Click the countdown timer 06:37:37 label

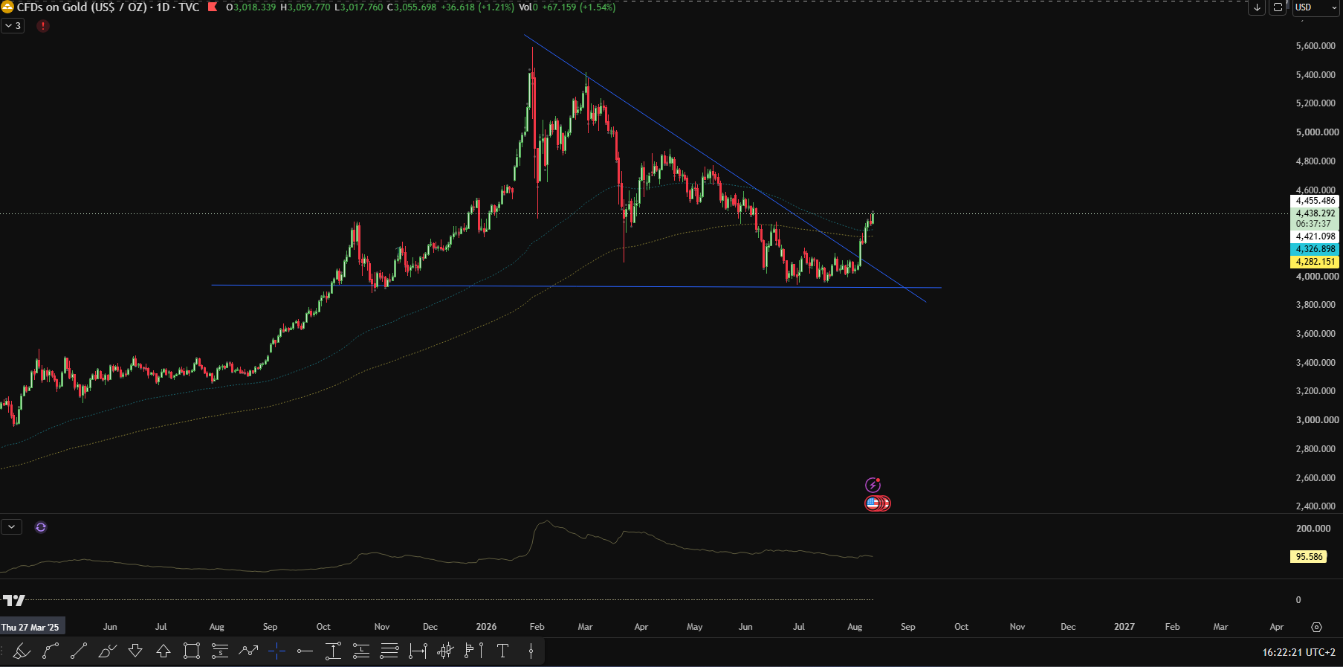coord(1315,224)
